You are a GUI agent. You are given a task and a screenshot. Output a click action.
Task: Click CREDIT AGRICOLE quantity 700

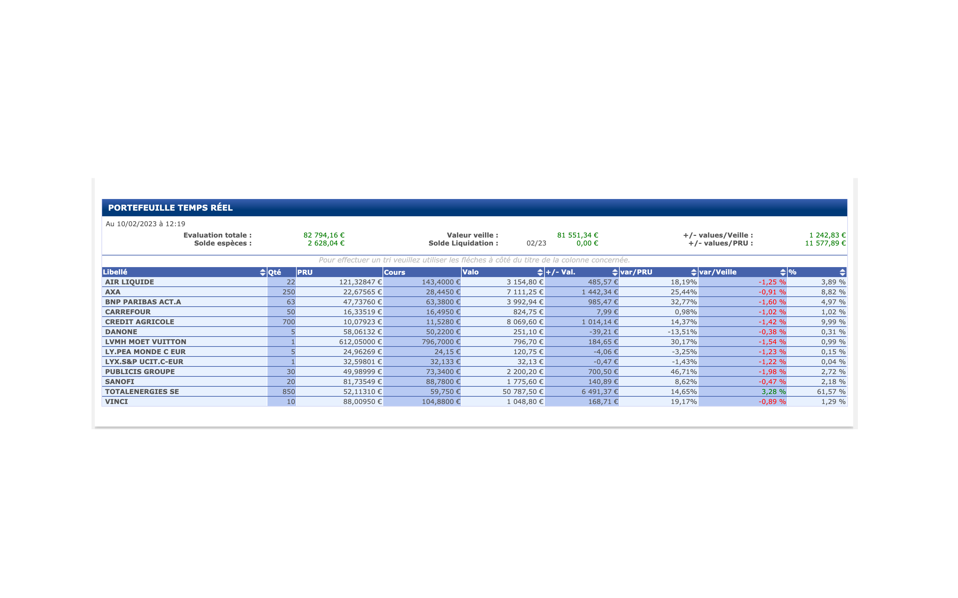click(x=289, y=322)
